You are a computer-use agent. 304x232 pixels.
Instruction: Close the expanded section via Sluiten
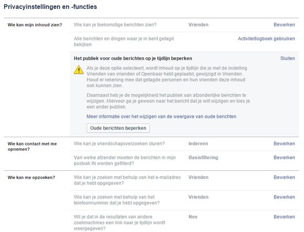pyautogui.click(x=287, y=58)
